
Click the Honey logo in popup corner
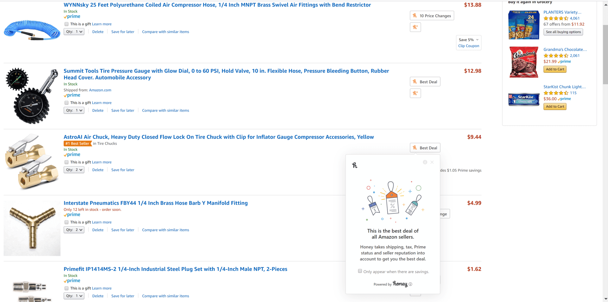point(355,165)
